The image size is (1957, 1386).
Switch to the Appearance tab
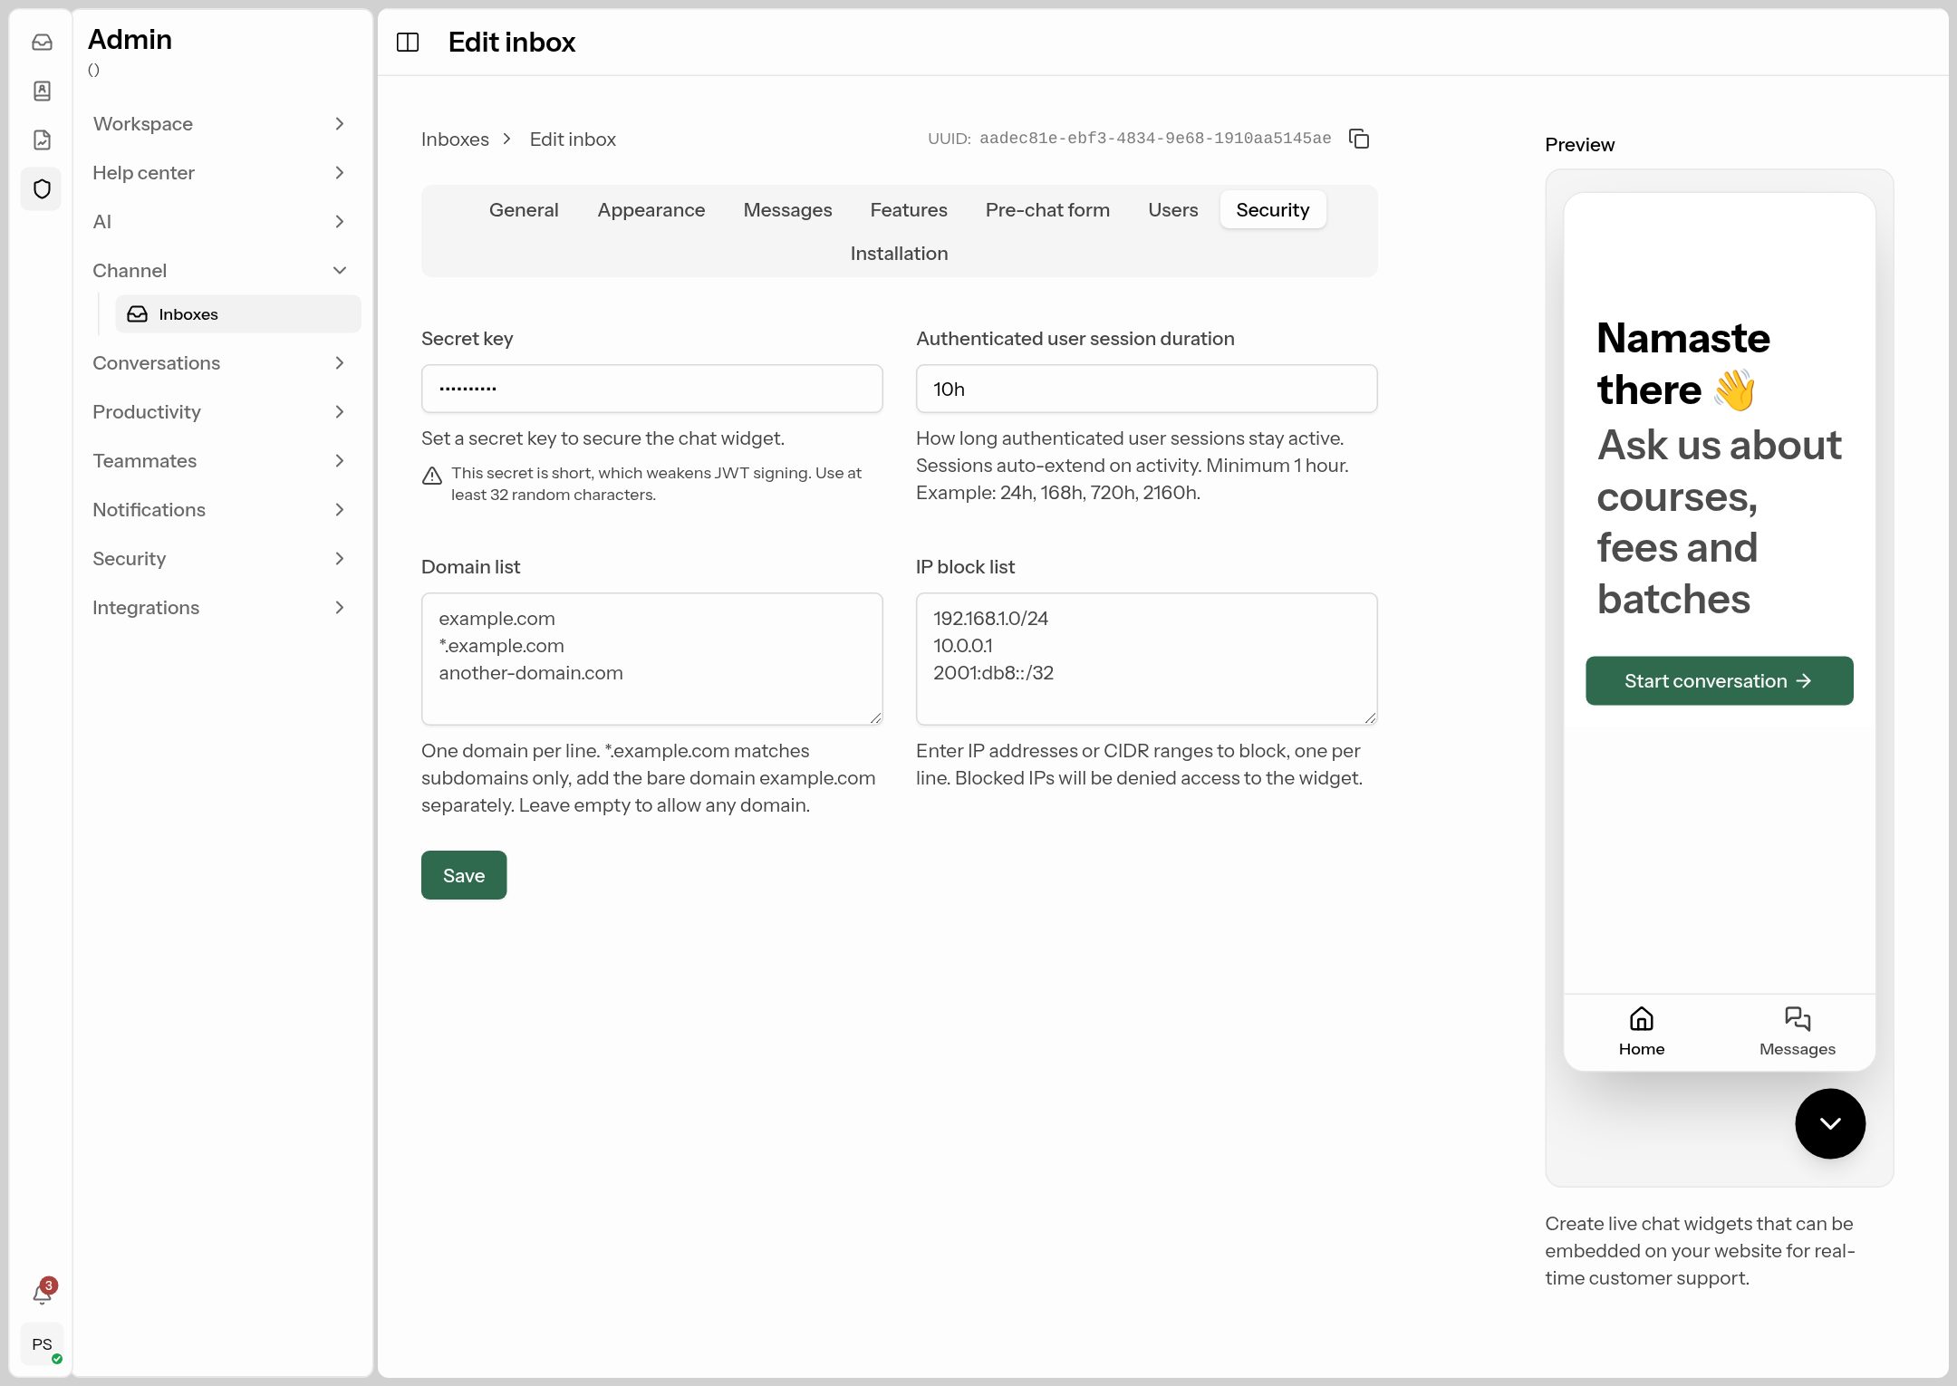tap(651, 210)
